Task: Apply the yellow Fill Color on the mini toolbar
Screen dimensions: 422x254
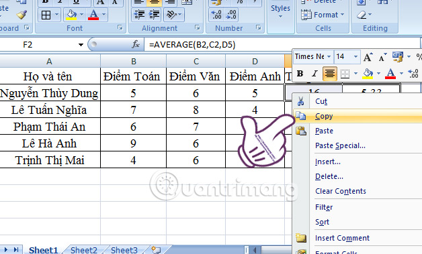Action: tap(368, 74)
